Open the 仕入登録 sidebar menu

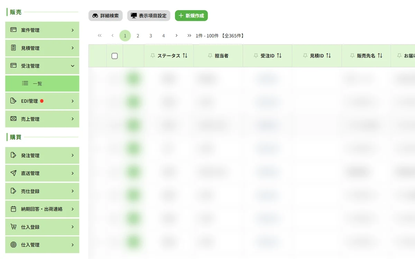click(42, 227)
